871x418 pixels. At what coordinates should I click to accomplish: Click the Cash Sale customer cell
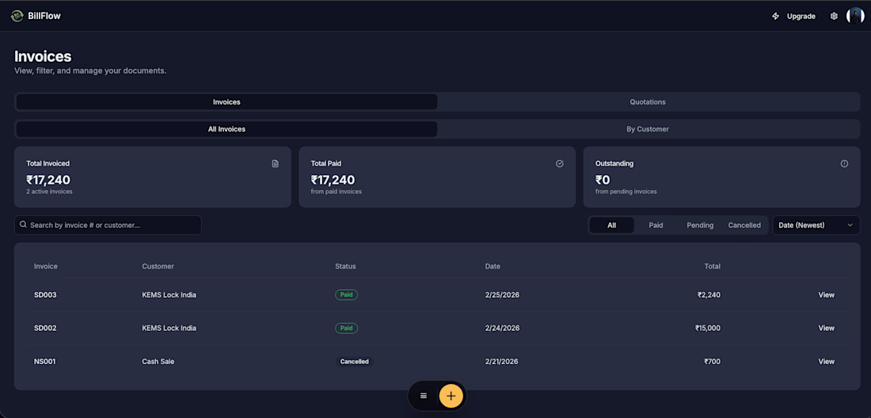tap(158, 361)
